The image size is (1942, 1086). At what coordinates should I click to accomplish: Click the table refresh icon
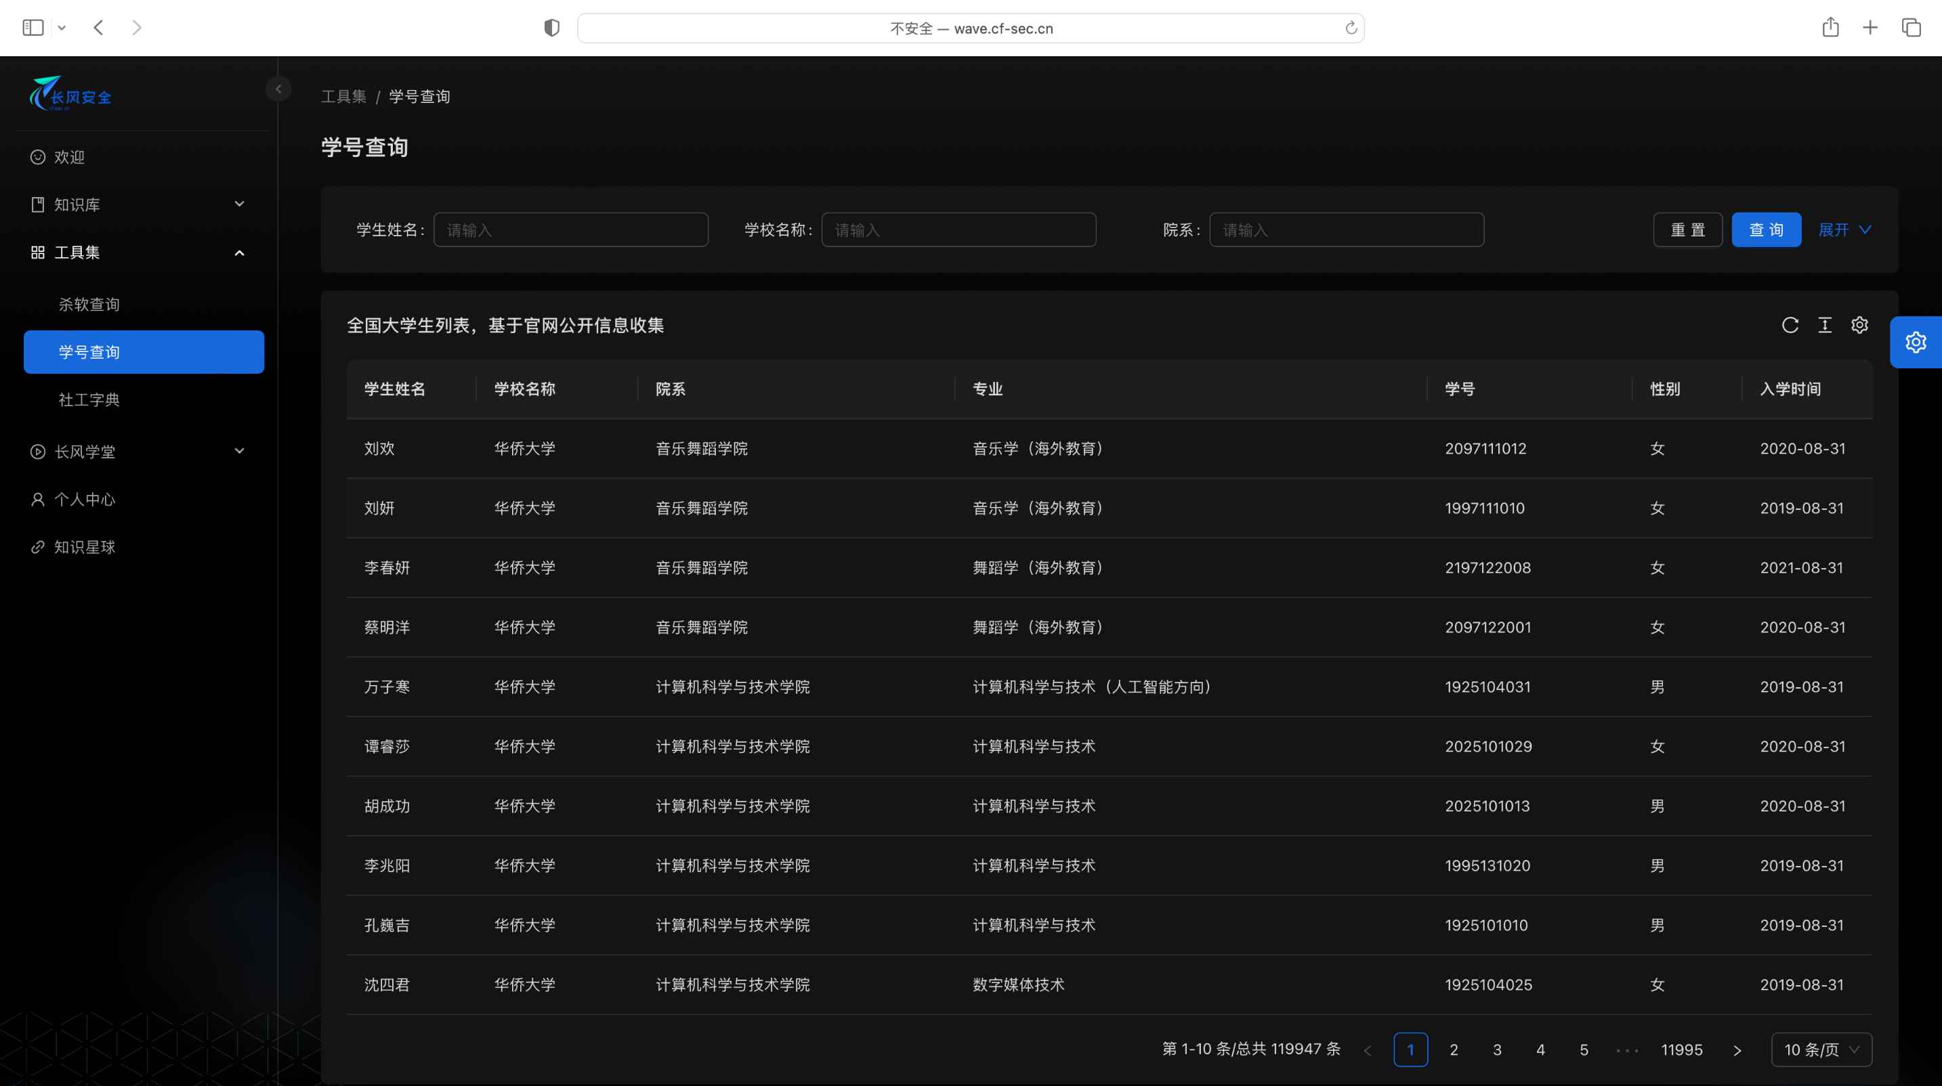(x=1790, y=325)
